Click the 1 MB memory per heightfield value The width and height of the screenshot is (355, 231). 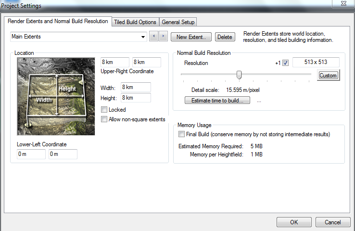pyautogui.click(x=256, y=154)
